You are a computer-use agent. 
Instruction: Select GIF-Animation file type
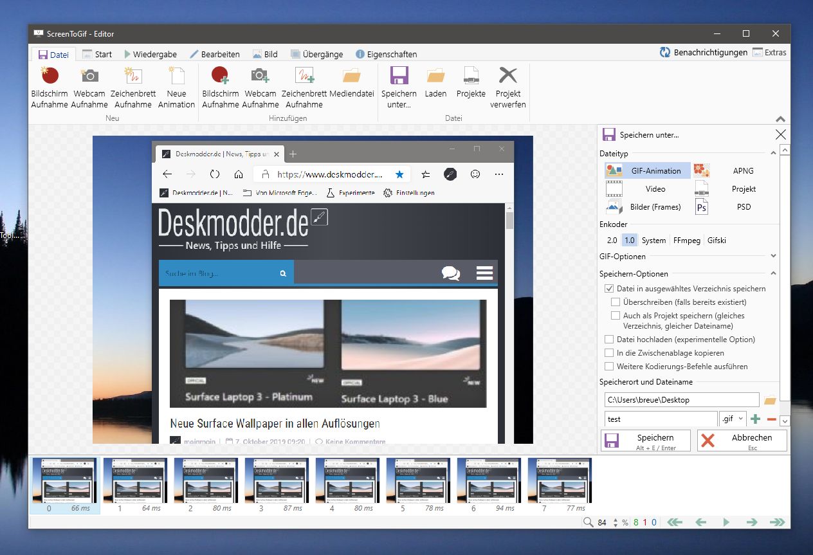pyautogui.click(x=647, y=170)
